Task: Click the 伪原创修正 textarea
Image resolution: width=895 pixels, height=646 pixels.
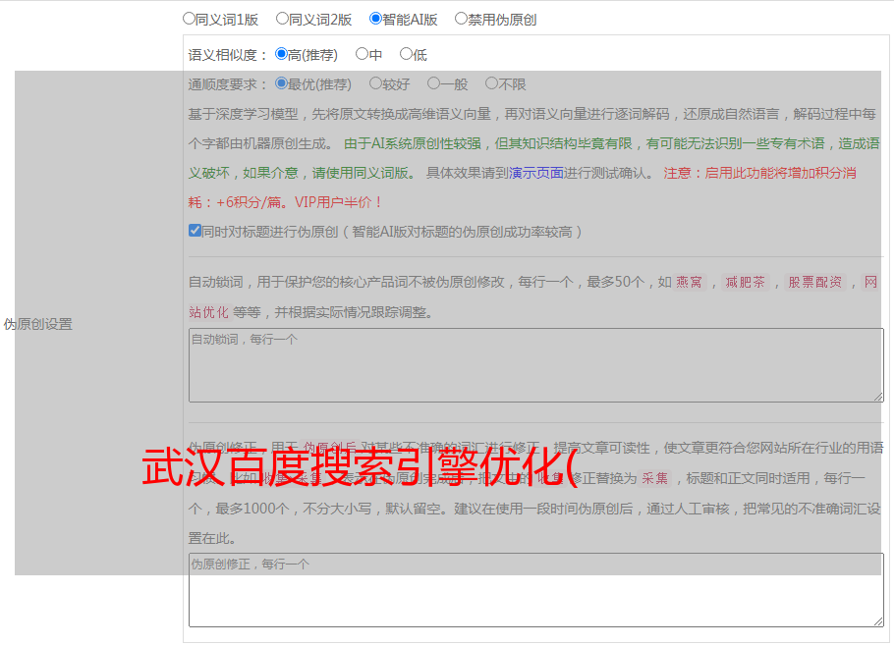Action: 536,590
